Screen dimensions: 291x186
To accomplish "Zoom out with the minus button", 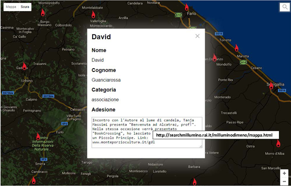I will click(284, 181).
